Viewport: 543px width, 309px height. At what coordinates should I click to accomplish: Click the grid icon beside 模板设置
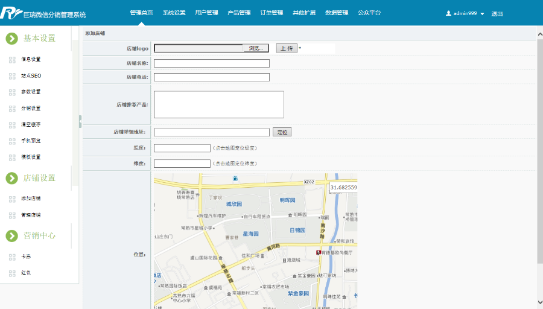[12, 158]
